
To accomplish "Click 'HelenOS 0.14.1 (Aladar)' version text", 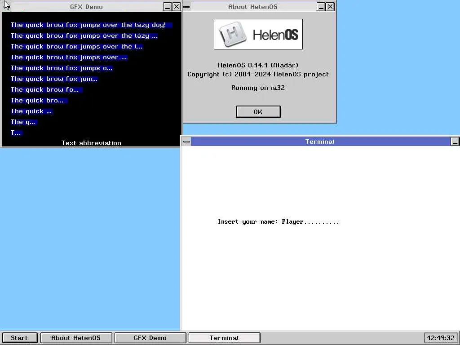I will [258, 65].
